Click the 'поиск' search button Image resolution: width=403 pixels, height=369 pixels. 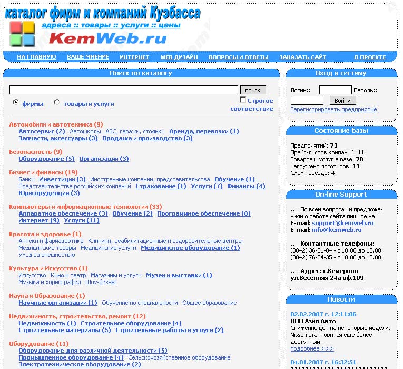tap(253, 90)
